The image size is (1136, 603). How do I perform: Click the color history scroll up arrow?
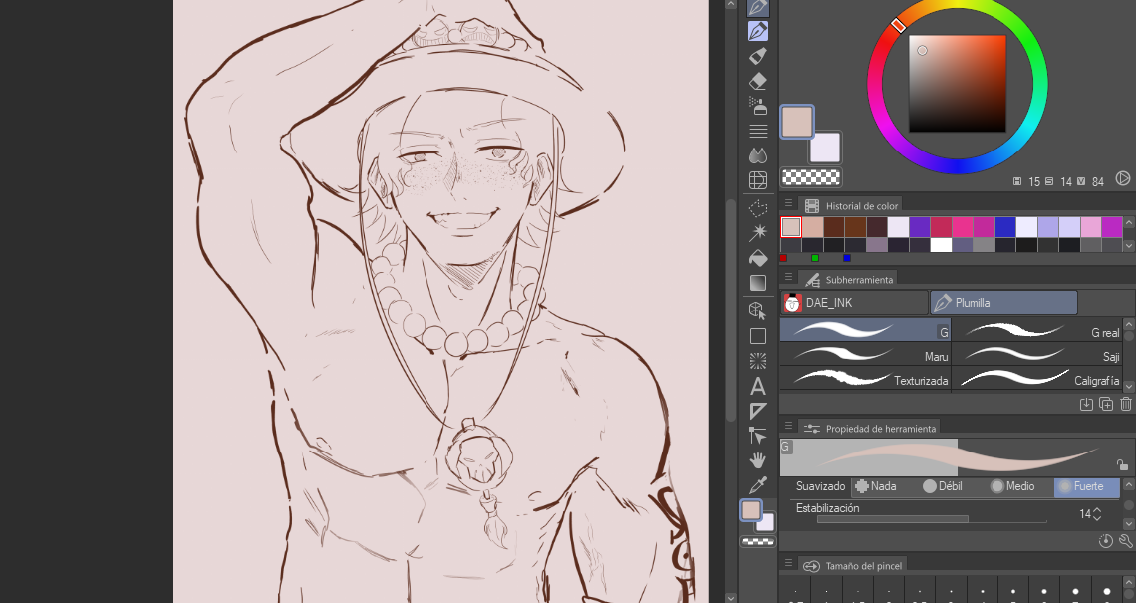click(x=1129, y=223)
